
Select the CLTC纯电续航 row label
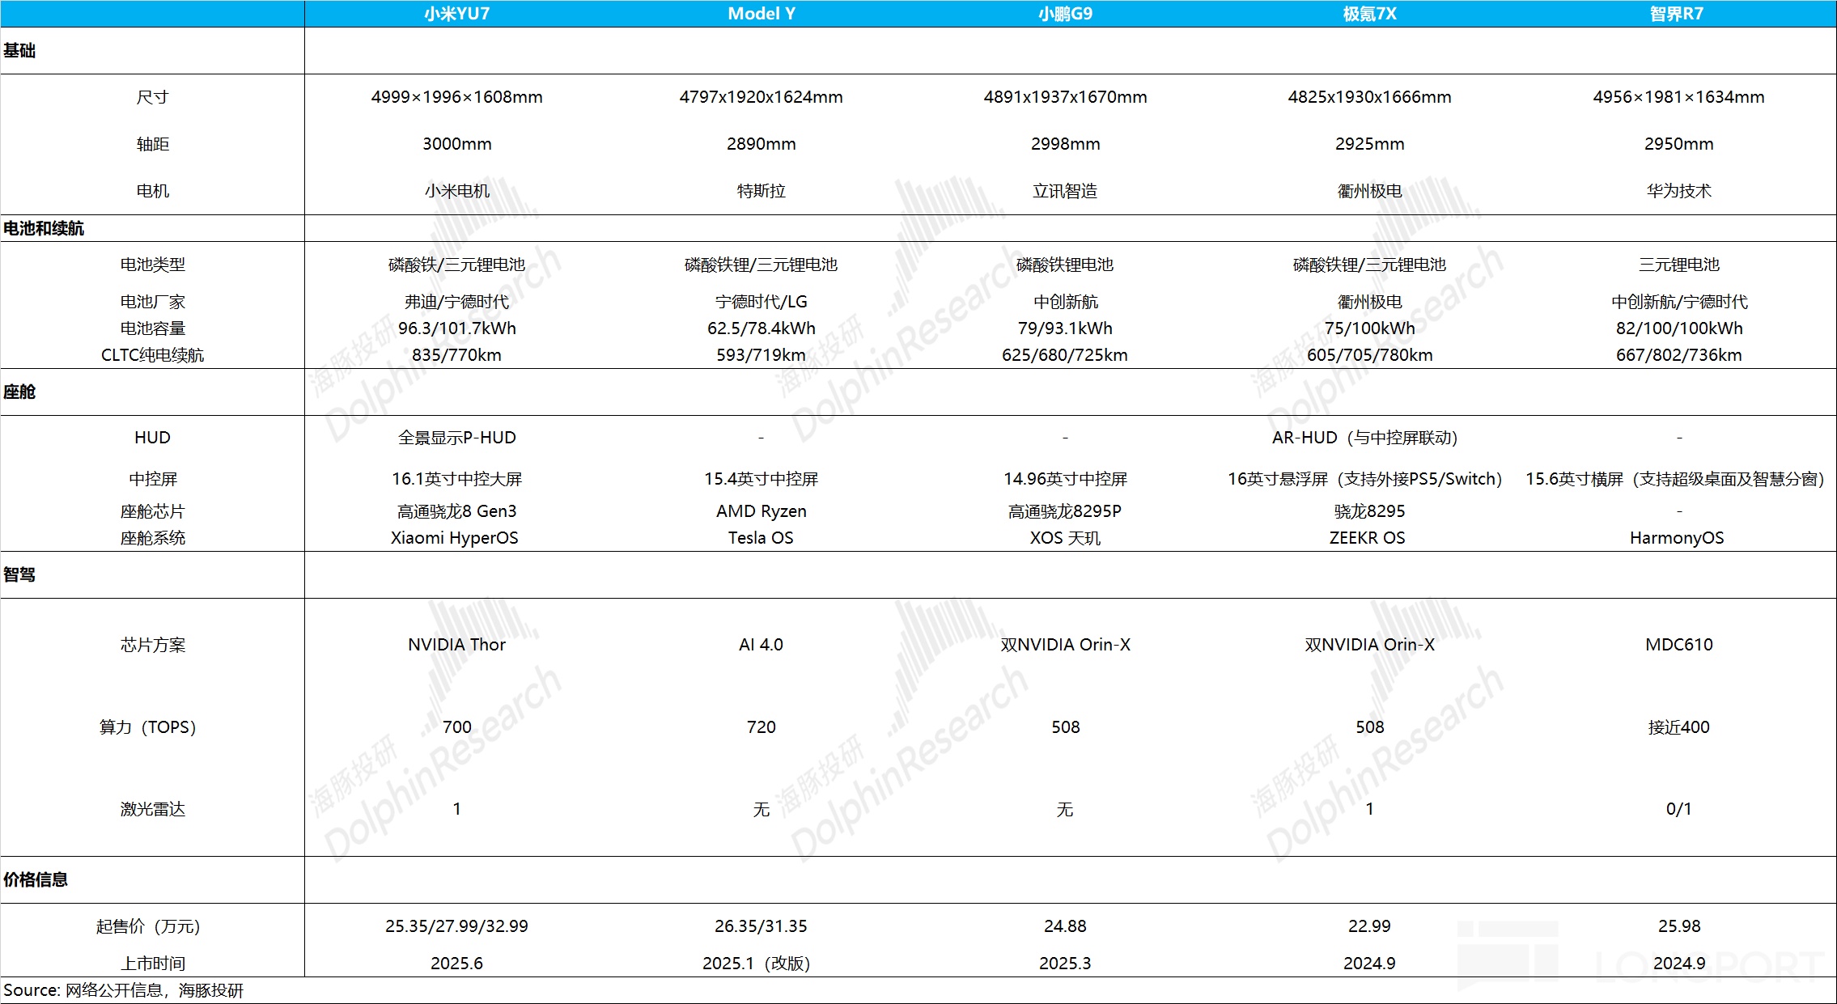152,355
